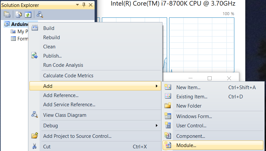This screenshot has width=266, height=151.
Task: Choose Component... in Add submenu
Action: (213, 136)
